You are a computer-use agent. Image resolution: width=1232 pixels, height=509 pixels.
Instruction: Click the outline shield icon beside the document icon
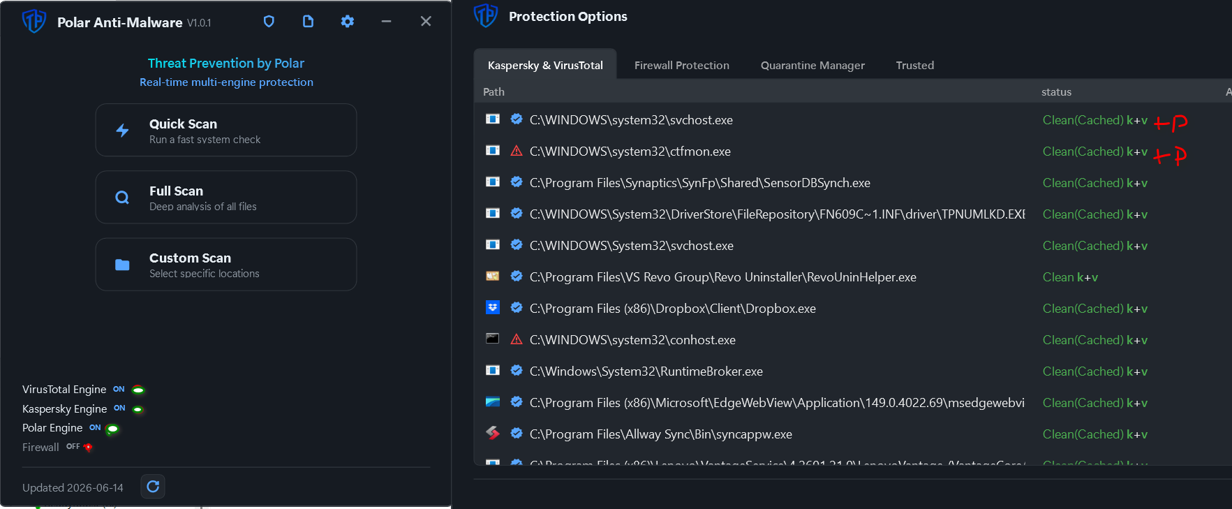pos(269,22)
